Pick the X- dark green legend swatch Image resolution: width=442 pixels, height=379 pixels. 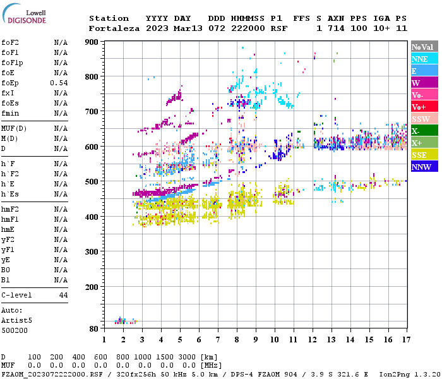(x=424, y=131)
